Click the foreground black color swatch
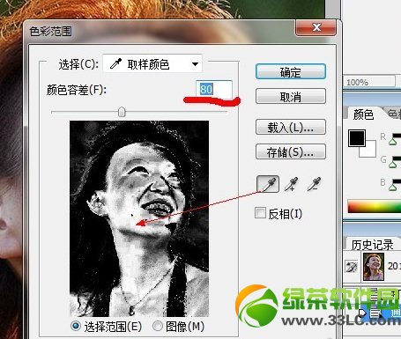This screenshot has width=401, height=339. [x=357, y=138]
